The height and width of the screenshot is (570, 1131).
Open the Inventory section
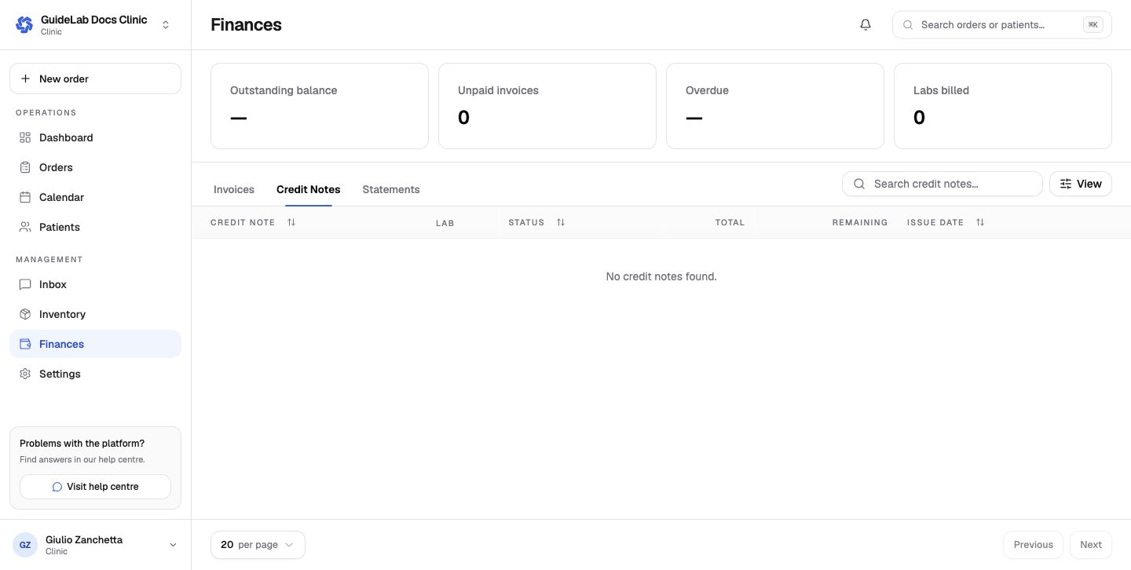tap(95, 314)
